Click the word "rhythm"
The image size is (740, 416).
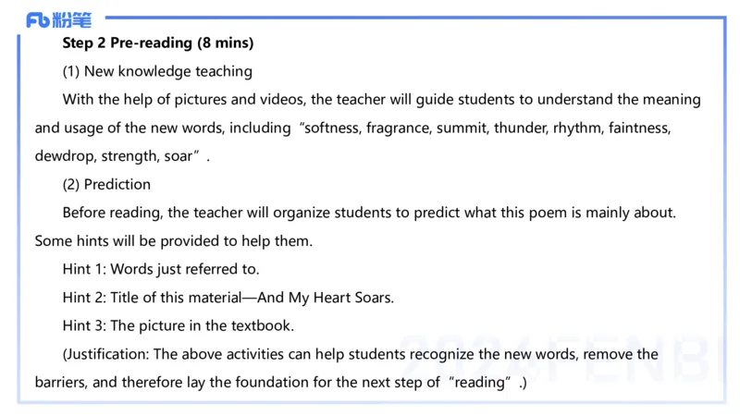click(x=579, y=128)
